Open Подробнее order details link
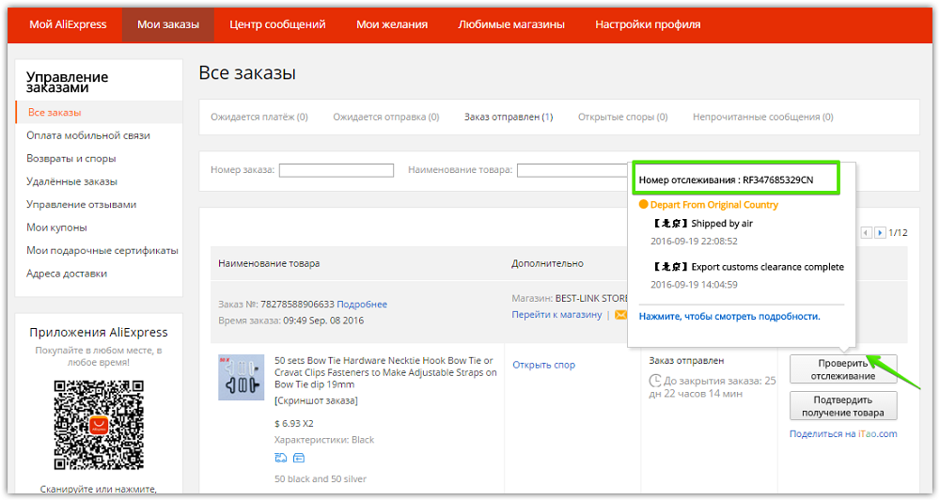The image size is (940, 501). click(x=362, y=305)
